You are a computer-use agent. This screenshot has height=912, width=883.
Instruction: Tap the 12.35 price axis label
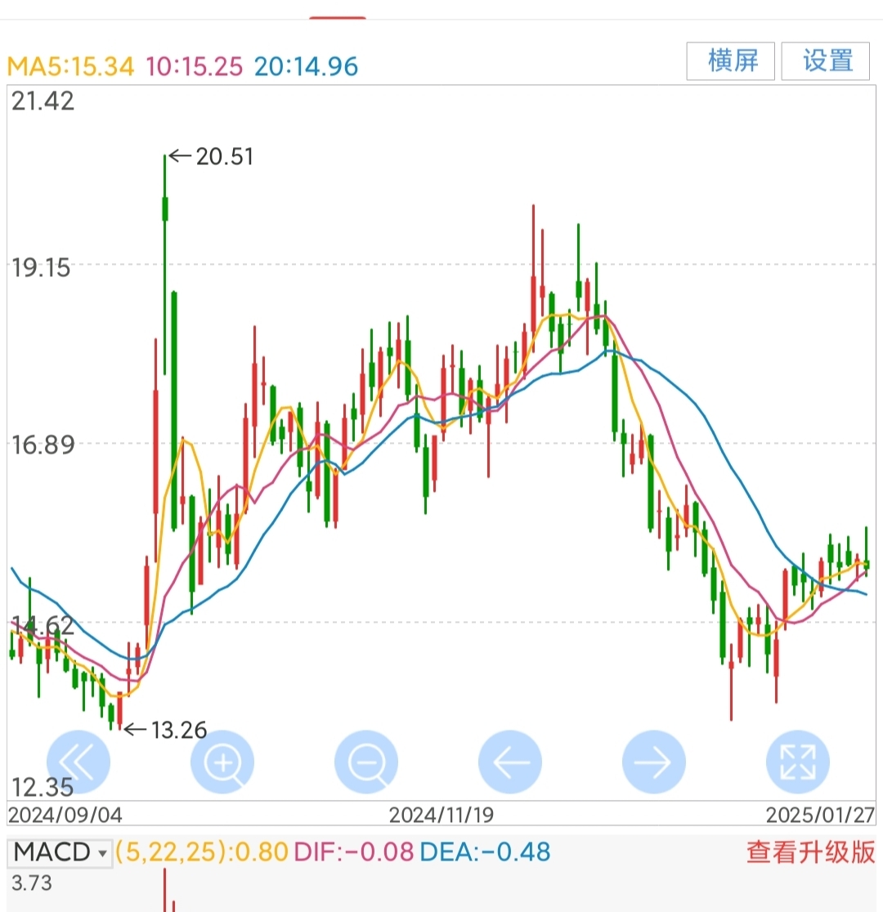coord(43,787)
